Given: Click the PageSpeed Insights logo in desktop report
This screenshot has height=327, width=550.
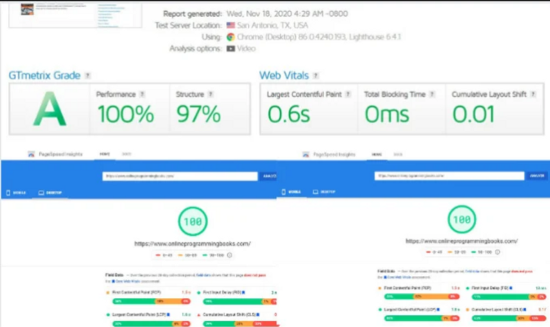Looking at the screenshot, I should click(x=31, y=154).
